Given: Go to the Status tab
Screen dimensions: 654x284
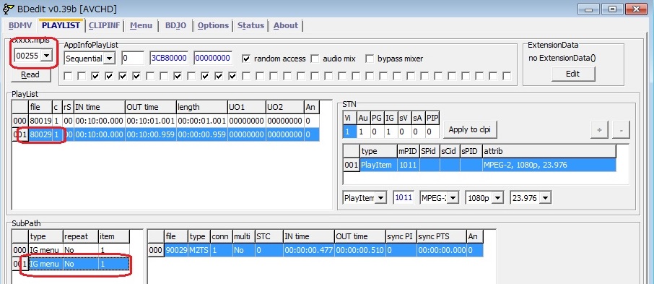Looking at the screenshot, I should click(250, 25).
